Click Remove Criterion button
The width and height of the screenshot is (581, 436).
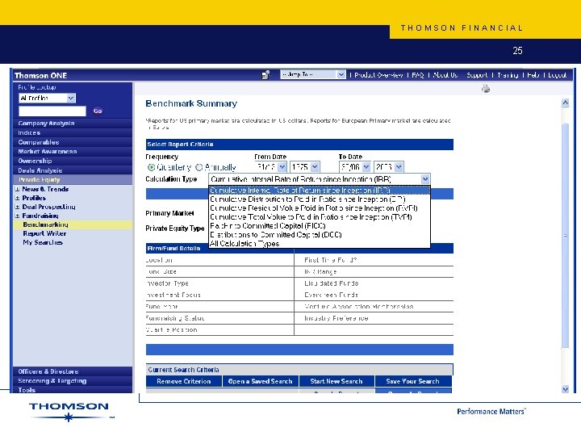(184, 381)
